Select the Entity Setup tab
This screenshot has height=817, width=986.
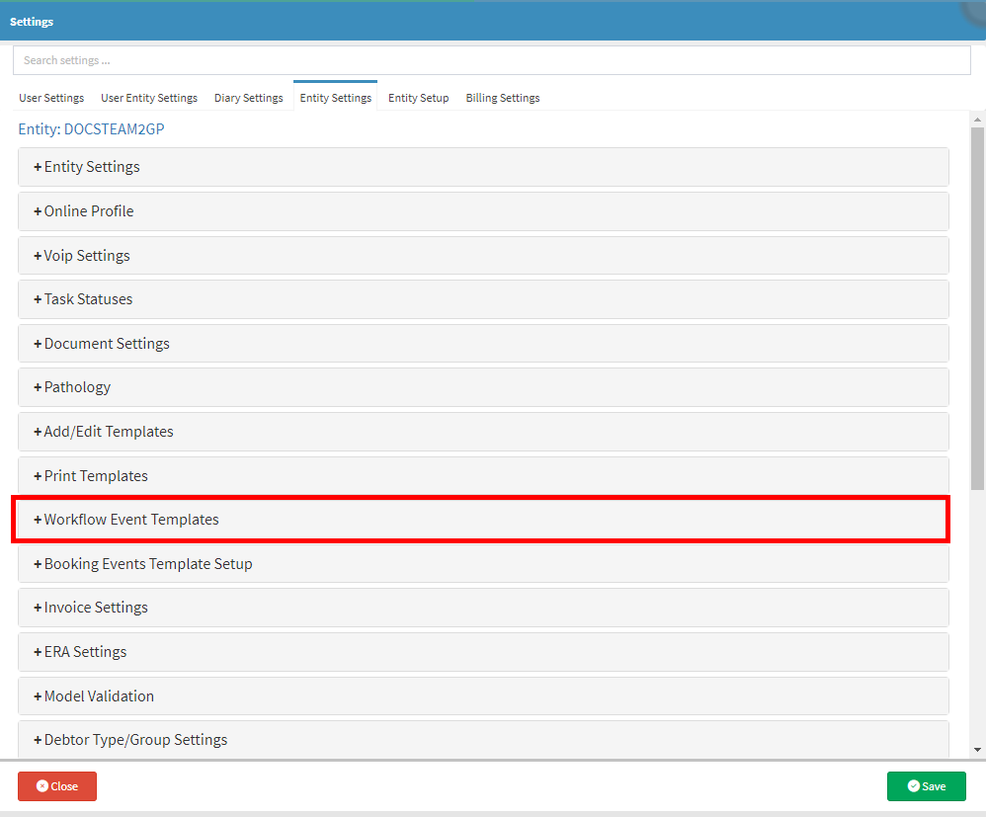point(418,98)
